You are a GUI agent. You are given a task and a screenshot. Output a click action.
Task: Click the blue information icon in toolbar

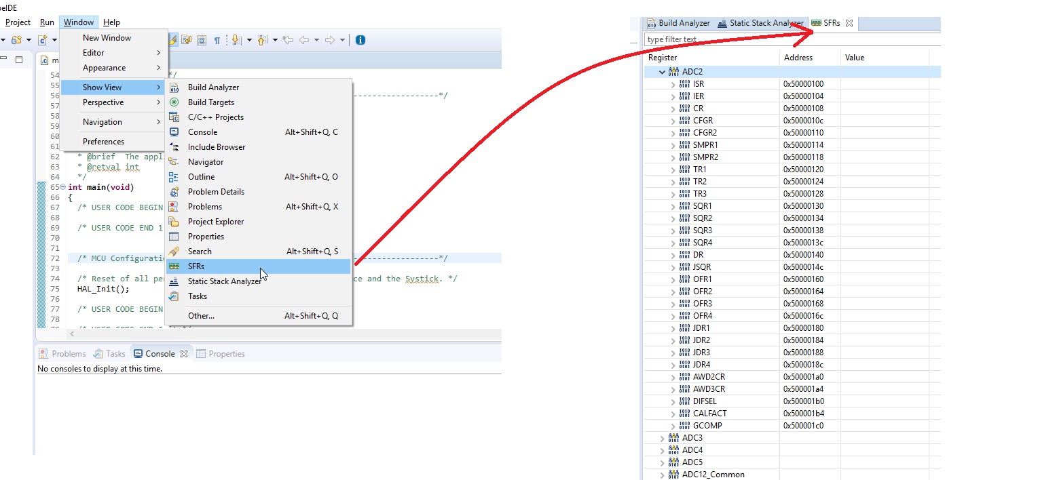(x=360, y=40)
